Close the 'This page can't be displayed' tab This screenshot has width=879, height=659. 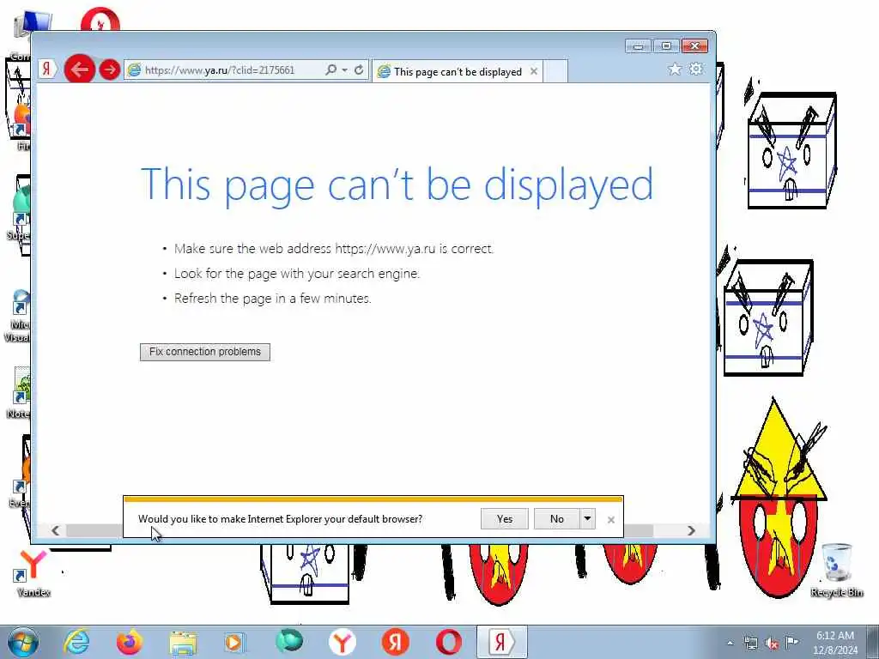tap(534, 71)
